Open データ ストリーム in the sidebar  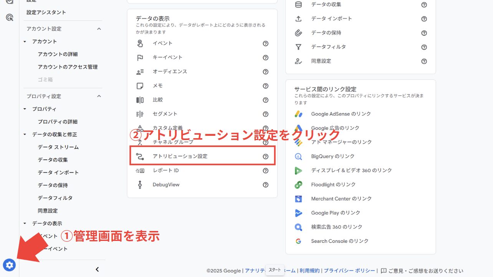pos(58,147)
